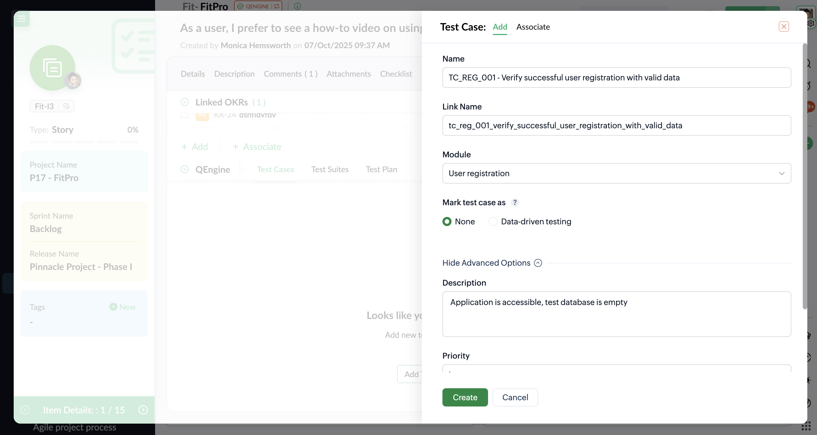Screen dimensions: 817x435
Task: Click the New tag plus icon
Action: (x=113, y=307)
